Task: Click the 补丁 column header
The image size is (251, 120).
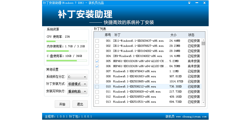Action: (117, 35)
